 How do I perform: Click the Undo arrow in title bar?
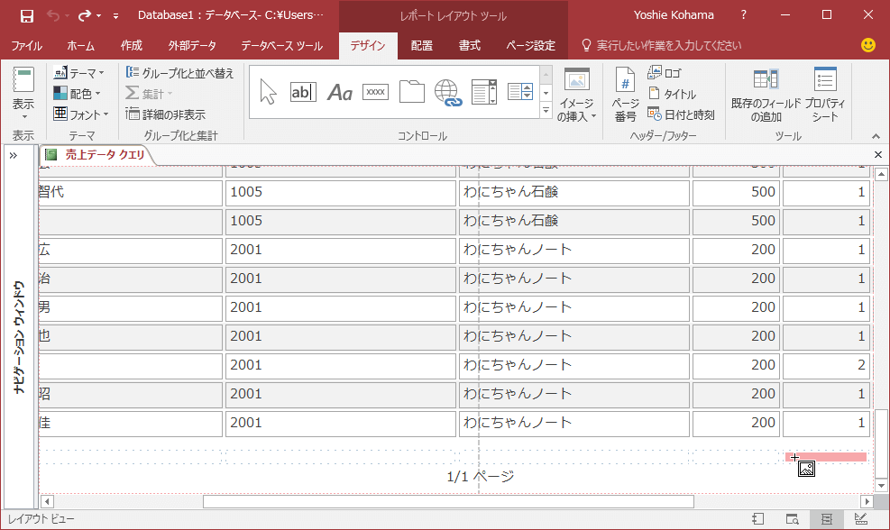click(53, 15)
